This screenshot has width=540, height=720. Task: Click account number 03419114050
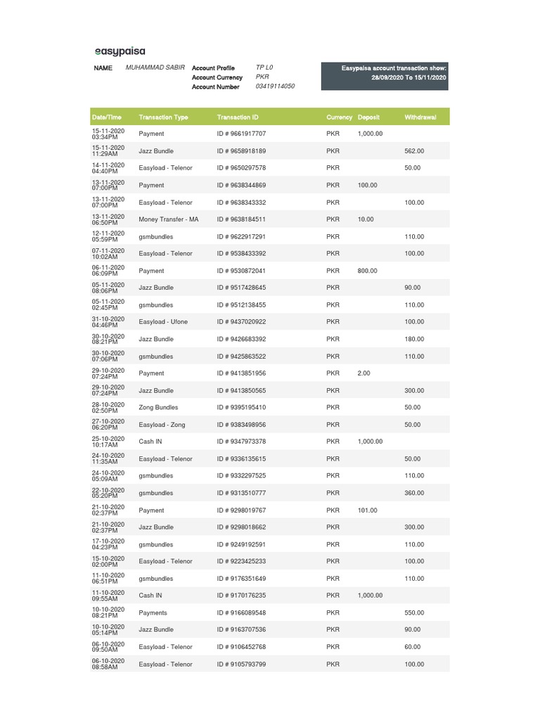(275, 86)
